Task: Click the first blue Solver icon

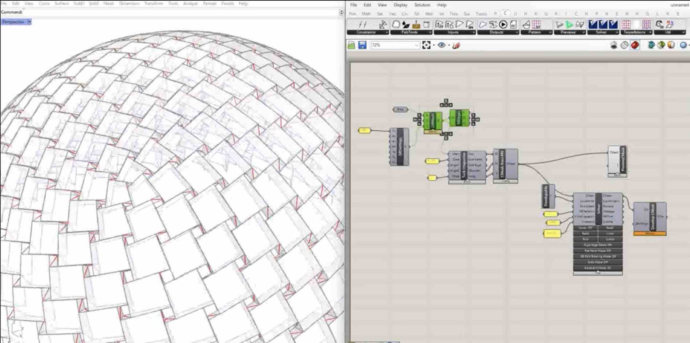Action: [593, 24]
